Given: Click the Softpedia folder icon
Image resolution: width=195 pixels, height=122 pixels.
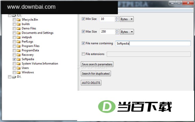Looking at the screenshot, I should point(19,59).
